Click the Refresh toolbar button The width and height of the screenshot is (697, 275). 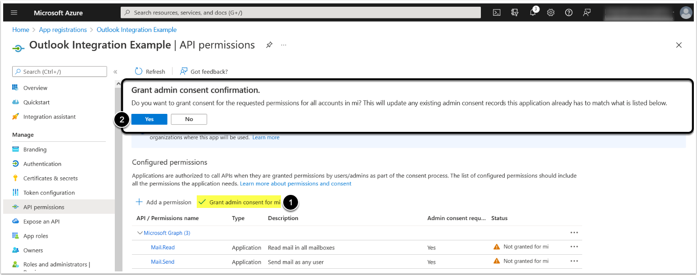pos(150,72)
